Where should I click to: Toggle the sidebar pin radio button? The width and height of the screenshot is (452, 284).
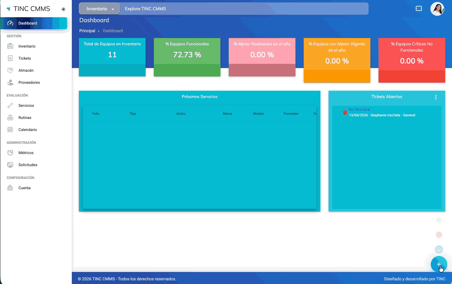[63, 9]
